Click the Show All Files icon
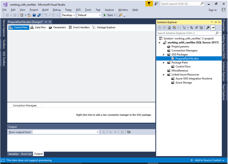228x164 pixels. click(x=201, y=28)
